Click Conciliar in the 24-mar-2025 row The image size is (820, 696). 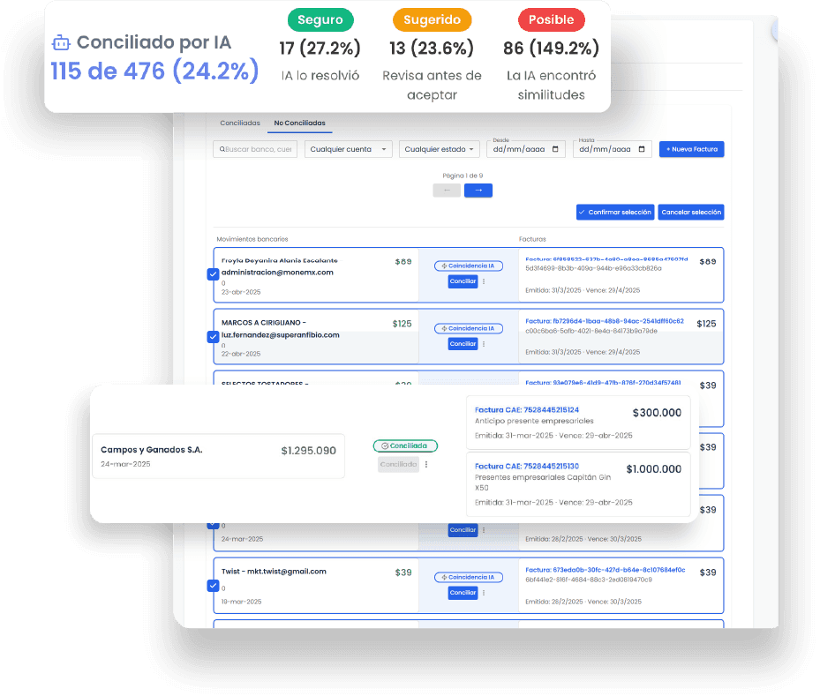point(463,530)
